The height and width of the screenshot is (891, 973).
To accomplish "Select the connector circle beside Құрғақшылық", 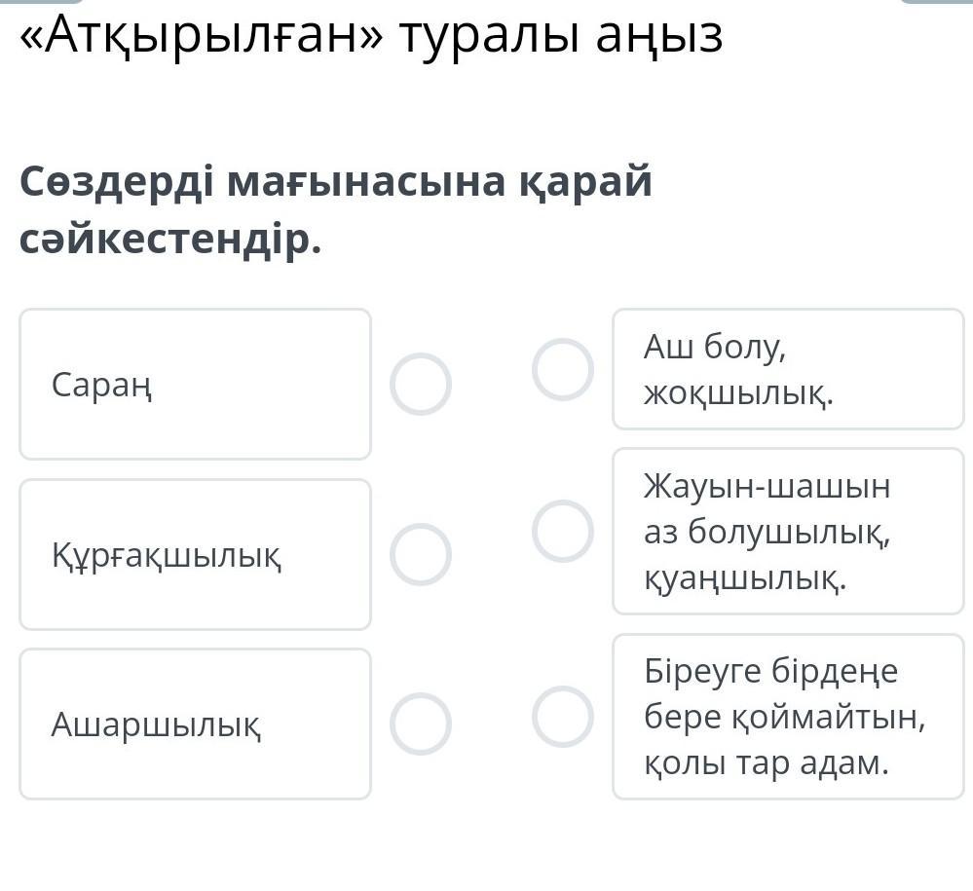I will [420, 554].
